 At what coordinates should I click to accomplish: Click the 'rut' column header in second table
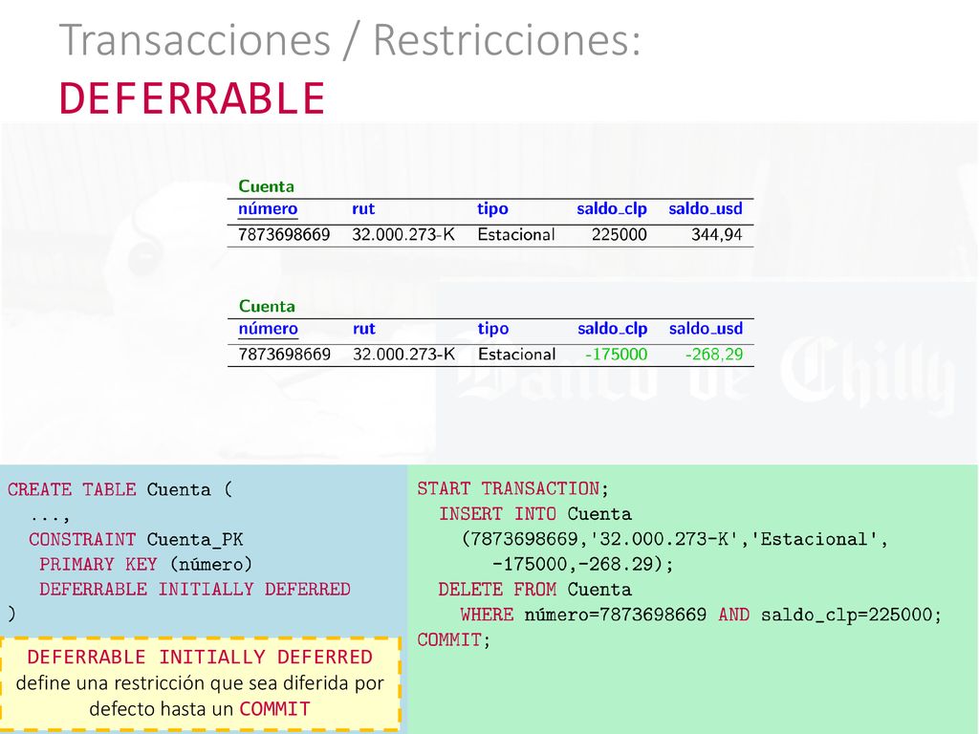[364, 329]
